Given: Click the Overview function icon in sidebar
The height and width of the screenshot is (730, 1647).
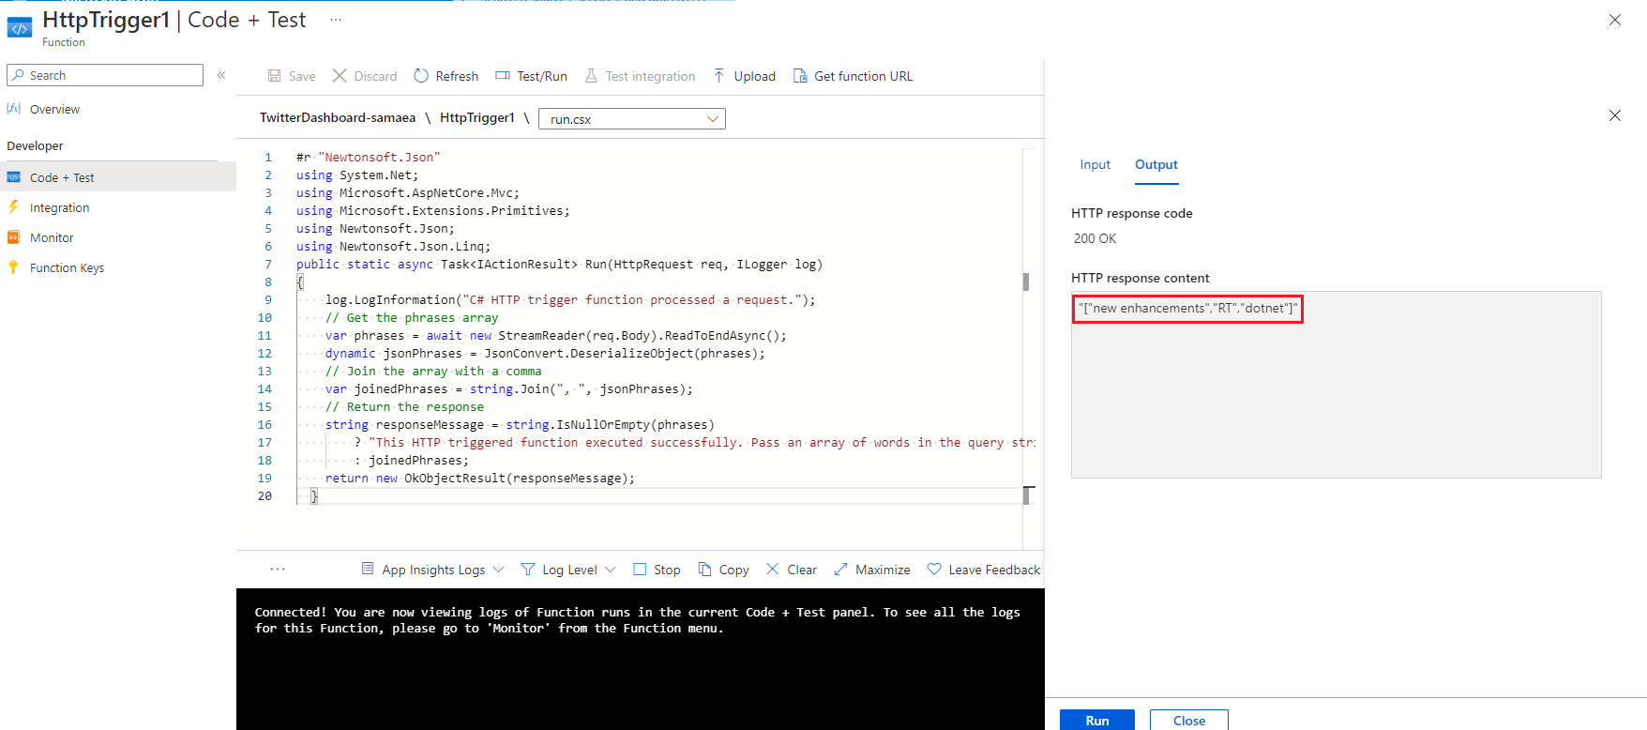Looking at the screenshot, I should pos(14,109).
